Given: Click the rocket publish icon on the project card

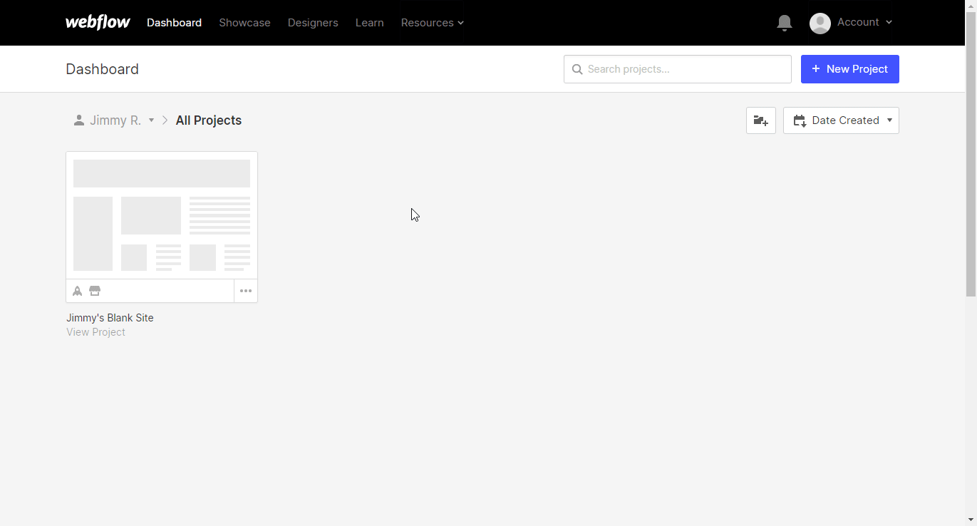Looking at the screenshot, I should point(77,291).
